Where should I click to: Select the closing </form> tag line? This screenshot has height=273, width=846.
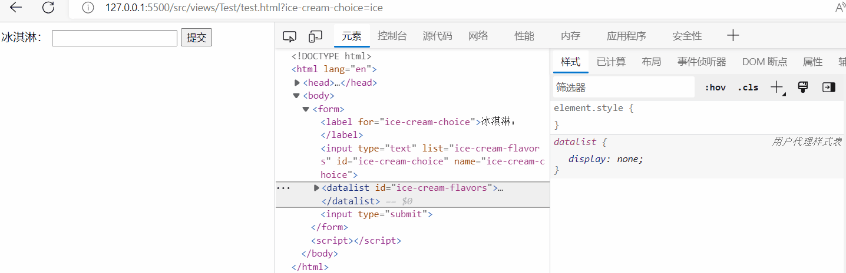pyautogui.click(x=329, y=227)
